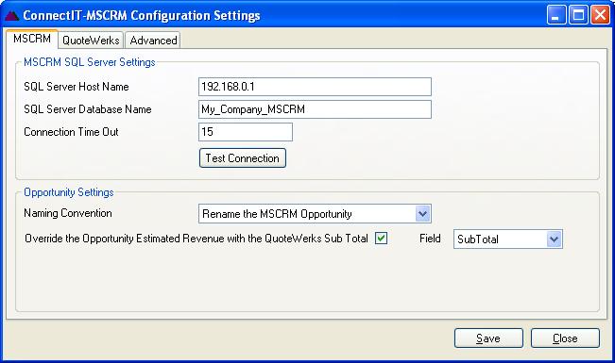615x363 pixels.
Task: Click the Override Opportunity Estimated Revenue label text
Action: click(196, 239)
